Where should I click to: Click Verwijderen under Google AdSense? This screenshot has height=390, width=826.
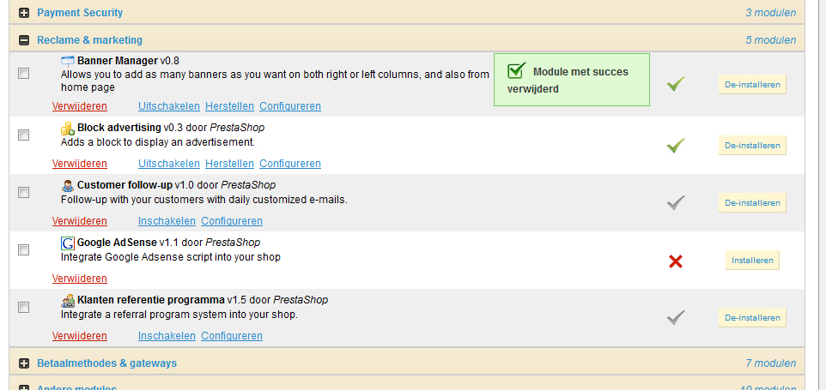click(80, 279)
